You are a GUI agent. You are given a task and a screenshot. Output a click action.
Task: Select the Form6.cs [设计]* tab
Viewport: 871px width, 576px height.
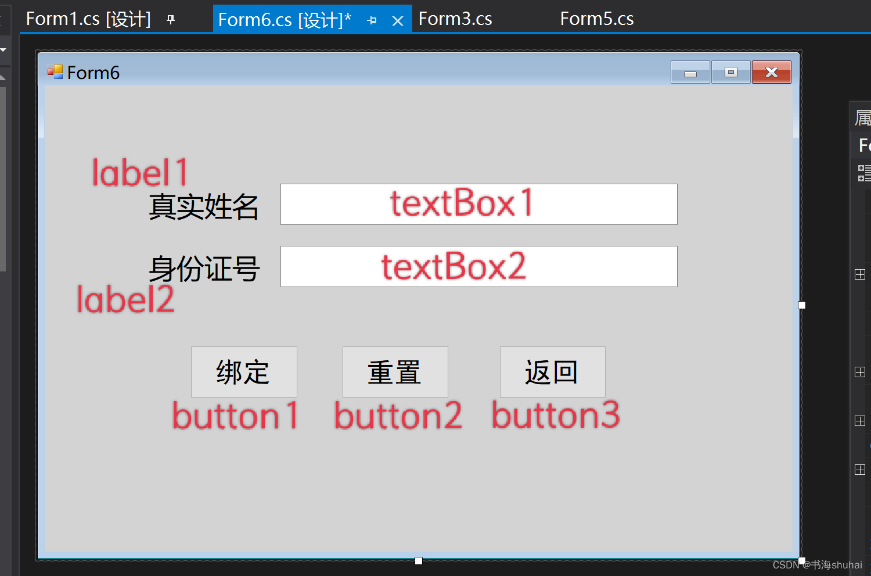(x=285, y=20)
